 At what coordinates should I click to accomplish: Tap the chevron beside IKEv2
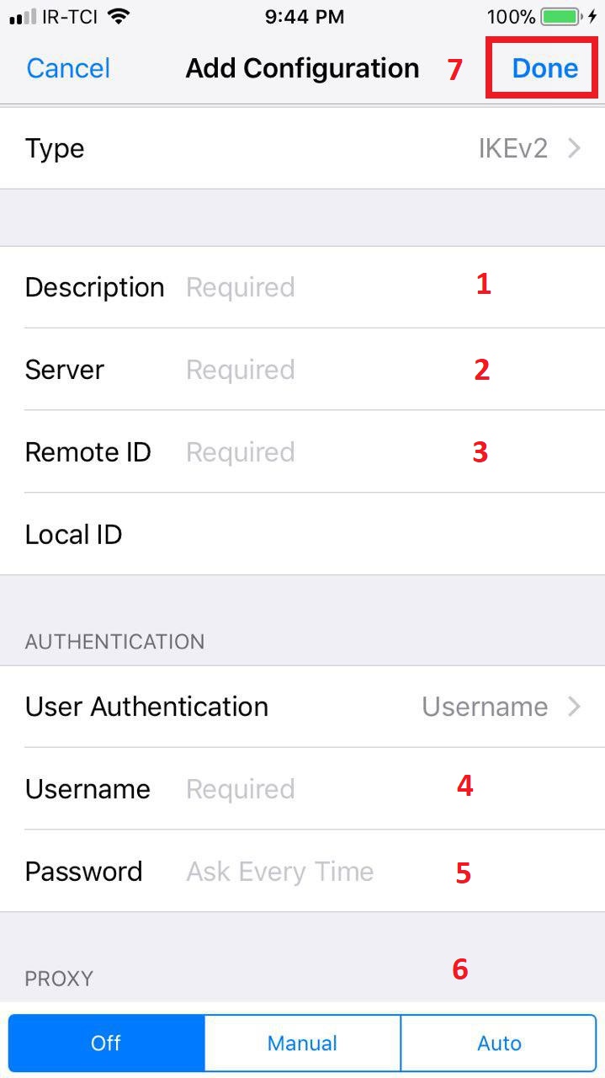[x=575, y=149]
